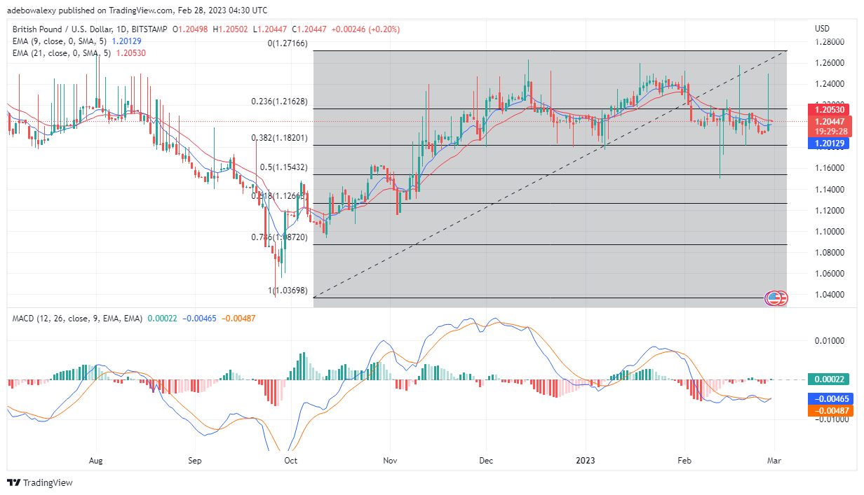Click the high value H1.20502
Viewport: 864px width, 495px height.
point(232,29)
